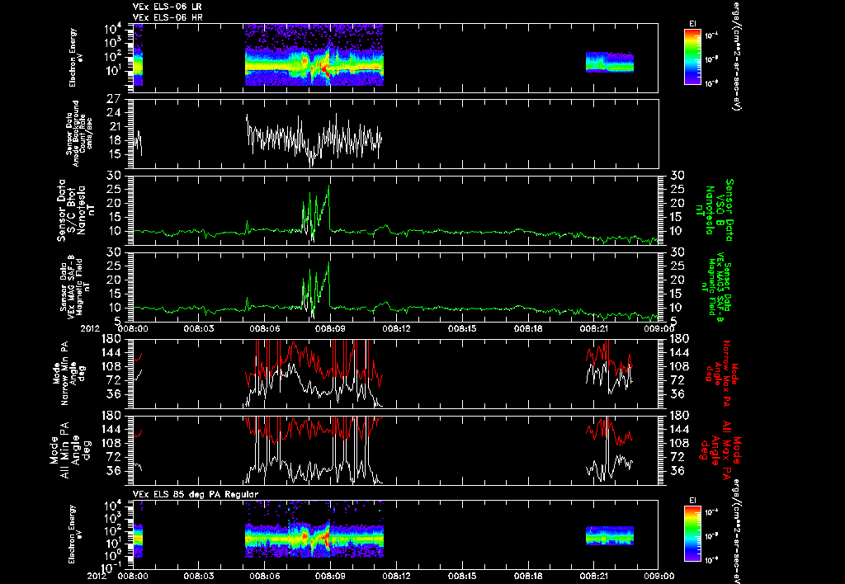
Task: Click the "24" tick on count rate axis
Action: coord(114,113)
